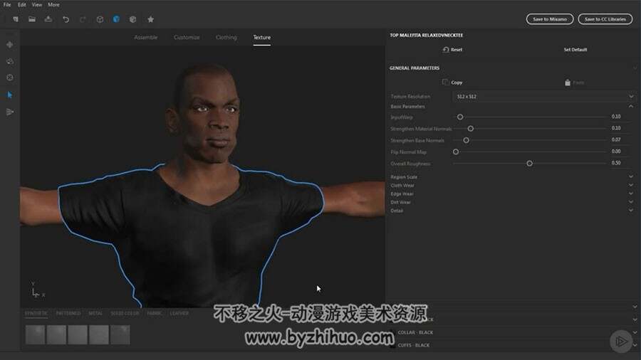The width and height of the screenshot is (641, 360).
Task: Click the Copy label in General Parameters
Action: (x=457, y=83)
